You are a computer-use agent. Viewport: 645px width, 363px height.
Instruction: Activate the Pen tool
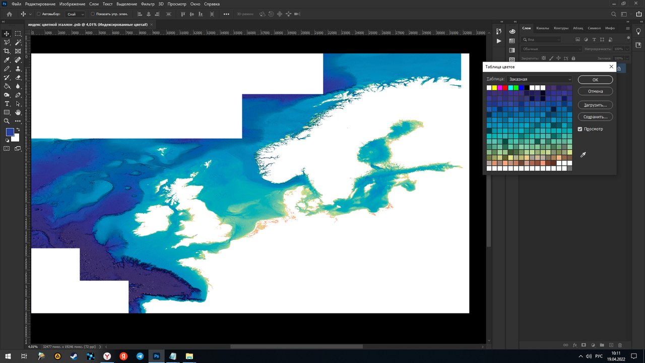click(x=18, y=95)
